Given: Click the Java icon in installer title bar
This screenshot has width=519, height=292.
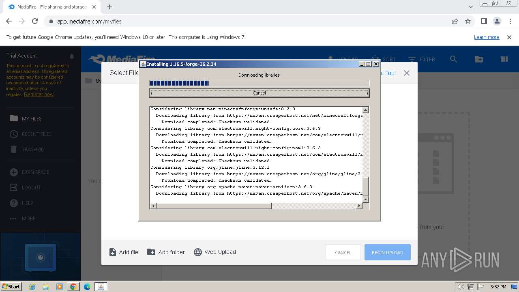Looking at the screenshot, I should [143, 64].
